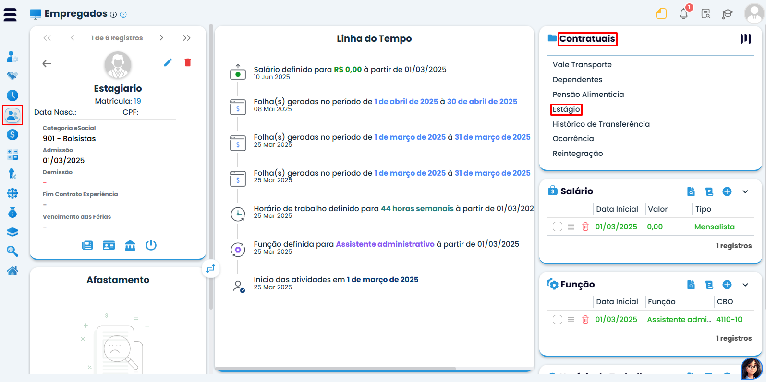Viewport: 766px width, 382px height.
Task: Open the money bag sidebar icon
Action: click(12, 212)
